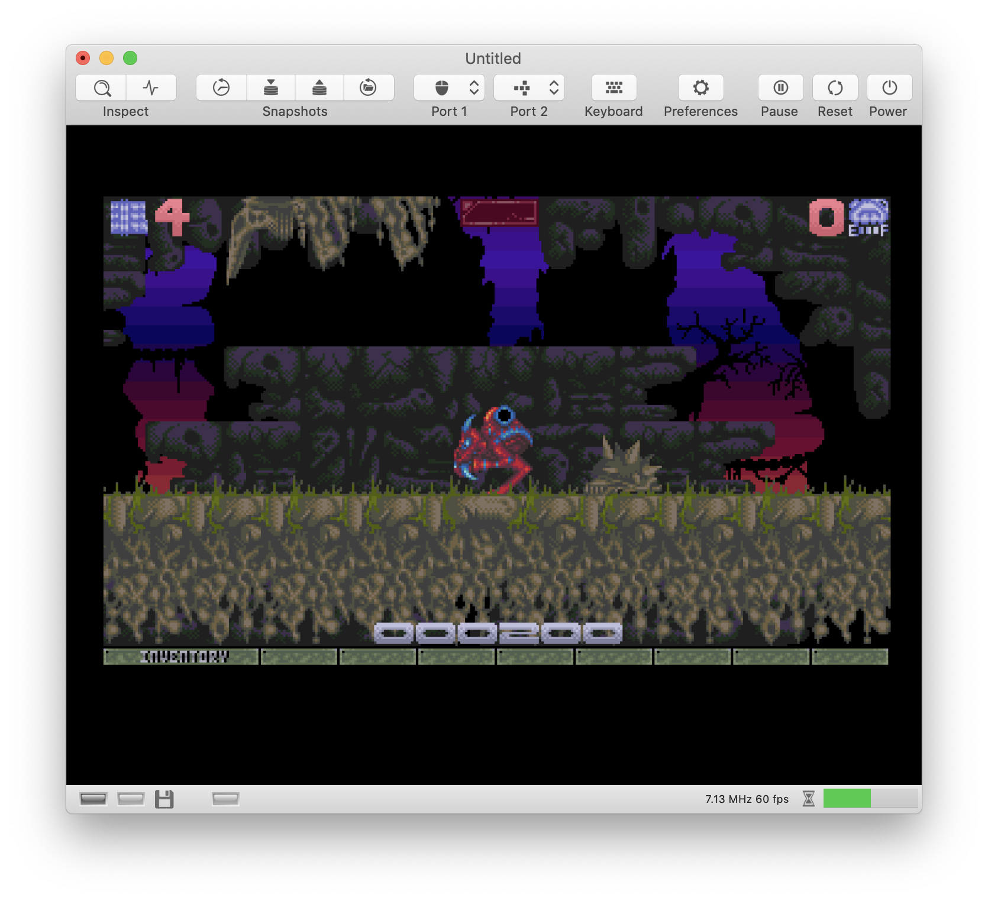Click the snapshot time-travel clock icon
Image resolution: width=988 pixels, height=901 pixels.
[x=221, y=88]
